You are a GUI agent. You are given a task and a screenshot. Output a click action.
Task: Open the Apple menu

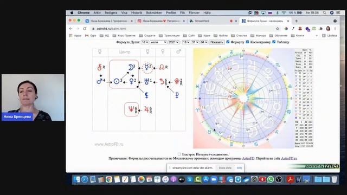pos(72,13)
